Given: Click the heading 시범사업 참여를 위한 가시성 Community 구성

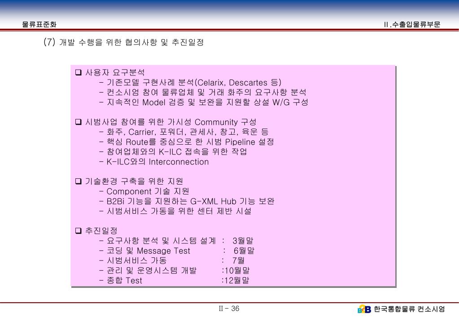Looking at the screenshot, I should coord(170,122).
